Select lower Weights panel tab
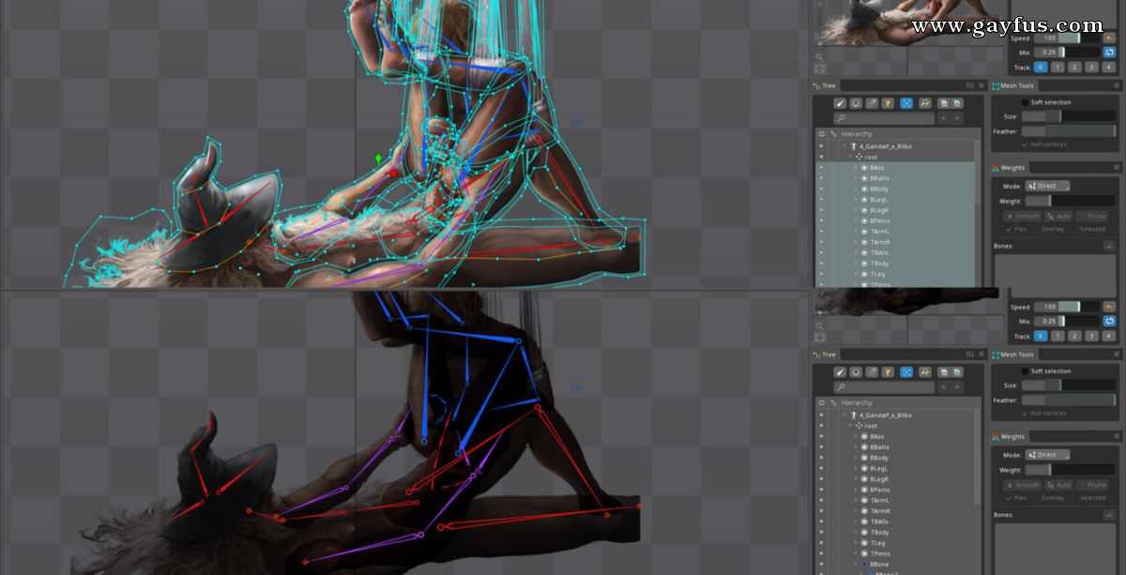The height and width of the screenshot is (575, 1126). pyautogui.click(x=1009, y=437)
